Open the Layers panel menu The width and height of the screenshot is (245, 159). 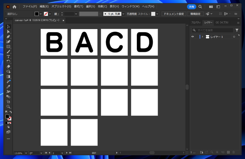tap(238, 23)
